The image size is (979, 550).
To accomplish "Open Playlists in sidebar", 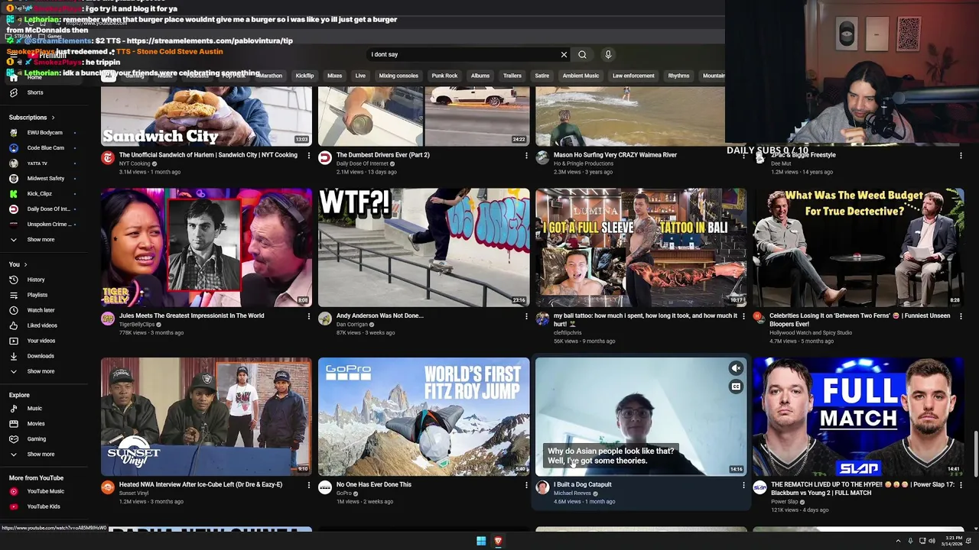I will (x=37, y=295).
